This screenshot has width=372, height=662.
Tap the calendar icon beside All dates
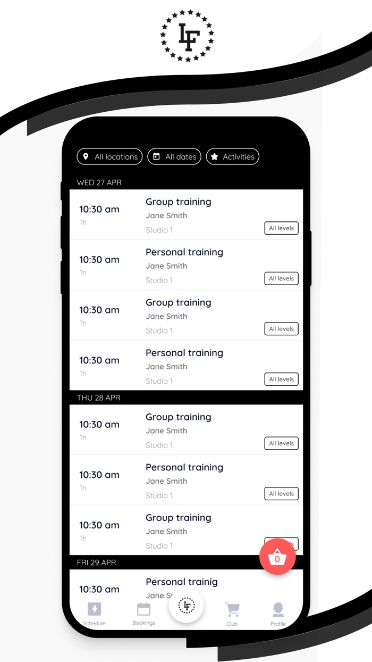pyautogui.click(x=156, y=156)
